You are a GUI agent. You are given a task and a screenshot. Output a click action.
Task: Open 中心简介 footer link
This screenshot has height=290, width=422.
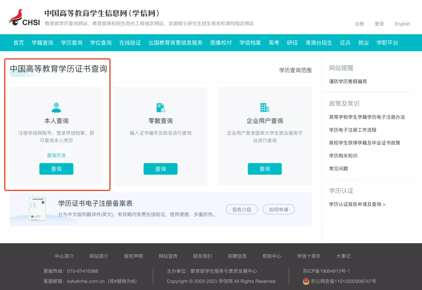(64, 256)
